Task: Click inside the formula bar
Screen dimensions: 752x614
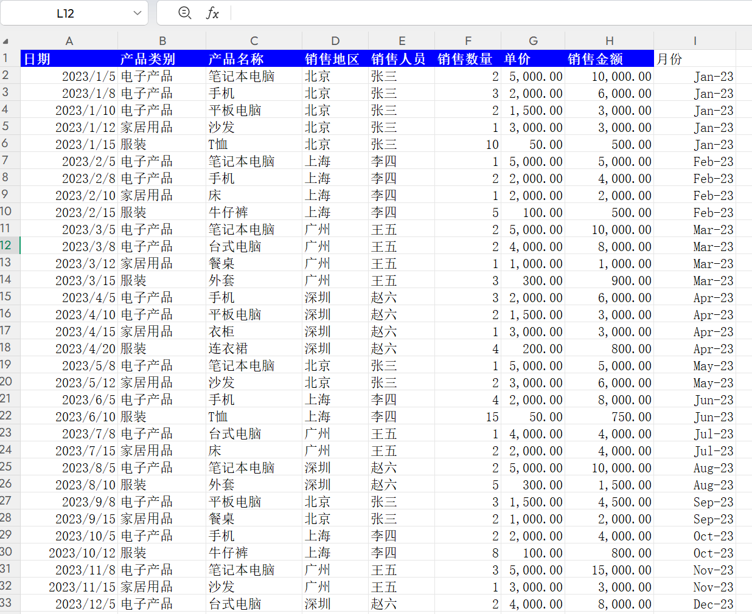Action: (426, 13)
